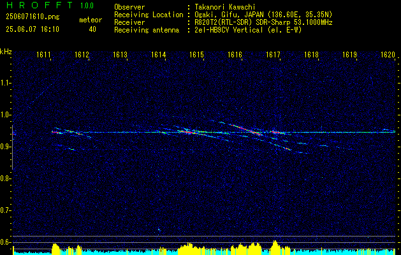Screen dimensions: 401x255
Task: Click the 1.1 kHz frequency axis label
Action: click(5, 83)
